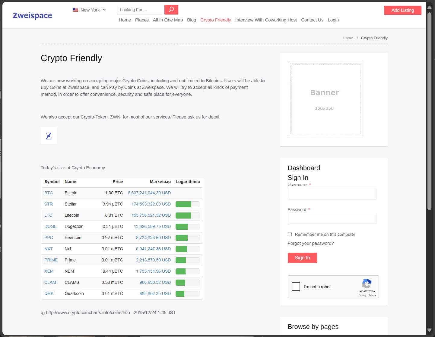Open the PRIME symbol link
This screenshot has width=435, height=337.
click(x=51, y=260)
